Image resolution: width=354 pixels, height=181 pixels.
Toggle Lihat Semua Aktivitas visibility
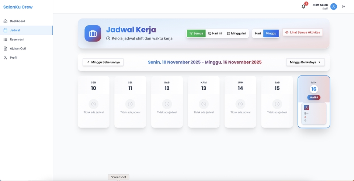click(x=302, y=33)
